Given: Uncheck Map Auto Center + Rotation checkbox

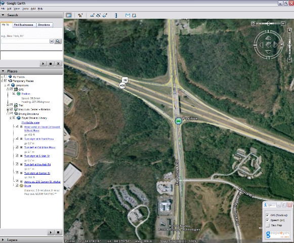Looking at the screenshot, I should click(11, 109).
